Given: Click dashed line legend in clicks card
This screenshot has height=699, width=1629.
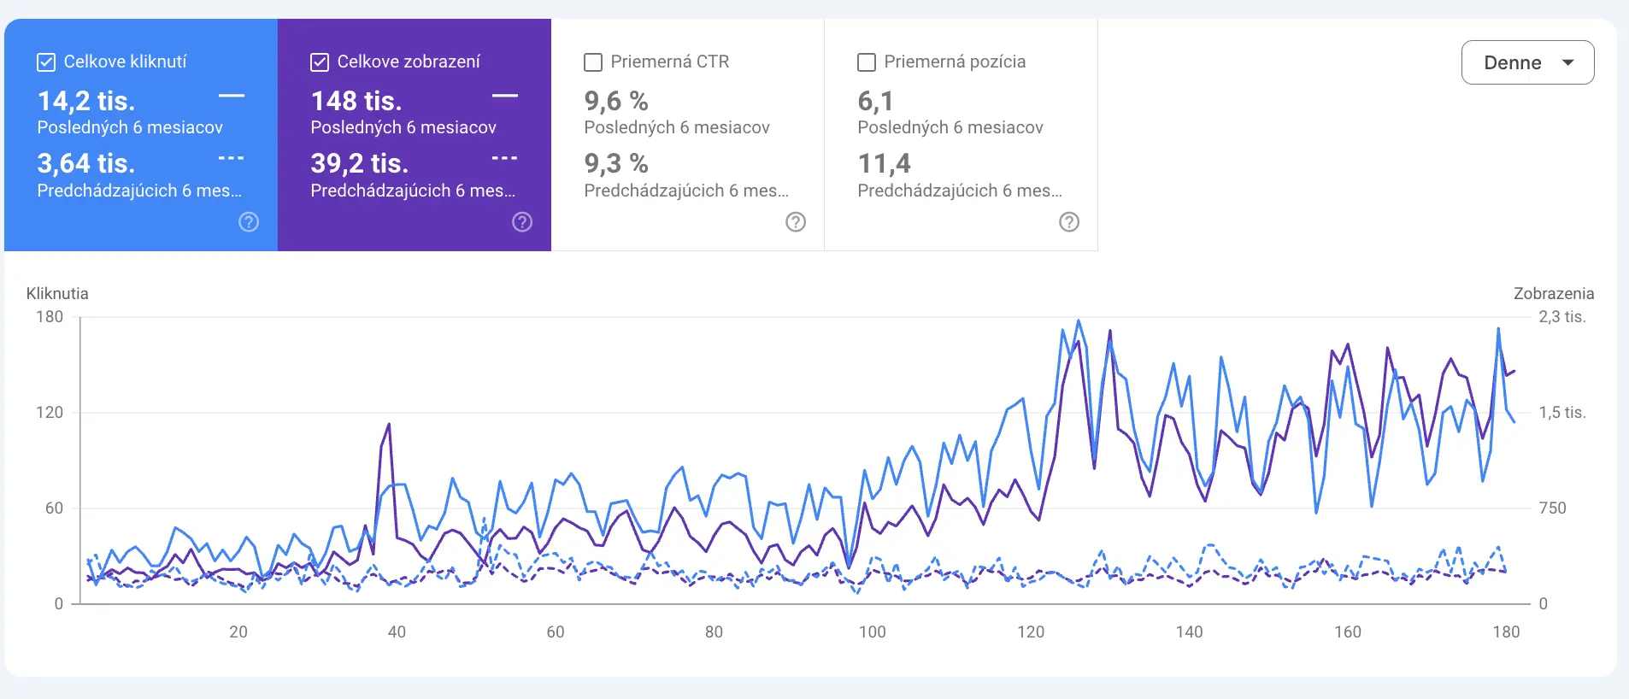Looking at the screenshot, I should tap(232, 158).
